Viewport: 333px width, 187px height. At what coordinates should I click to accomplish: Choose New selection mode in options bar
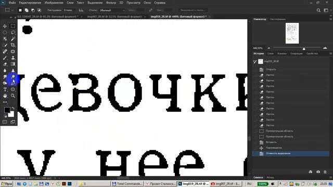(20, 10)
